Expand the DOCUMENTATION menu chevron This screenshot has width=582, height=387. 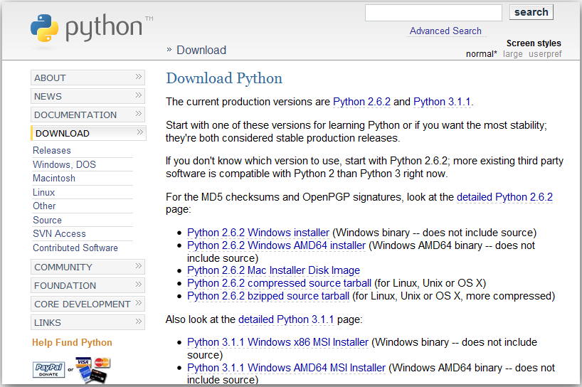139,114
